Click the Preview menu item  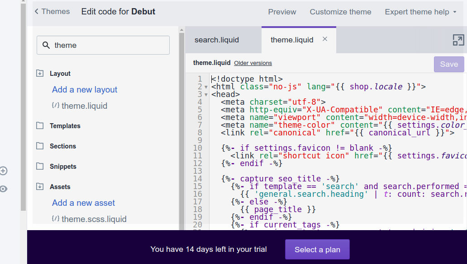282,12
